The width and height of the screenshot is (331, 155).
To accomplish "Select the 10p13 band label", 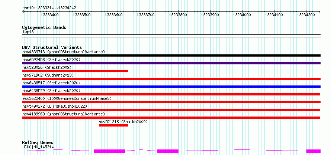I will (x=28, y=32).
